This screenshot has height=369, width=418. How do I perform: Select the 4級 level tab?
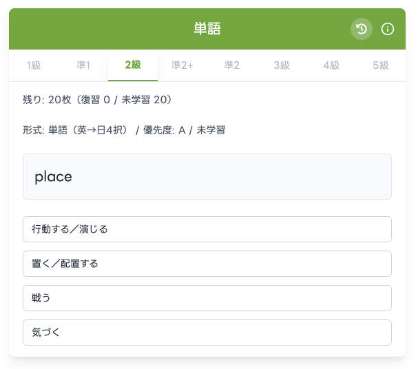(331, 65)
